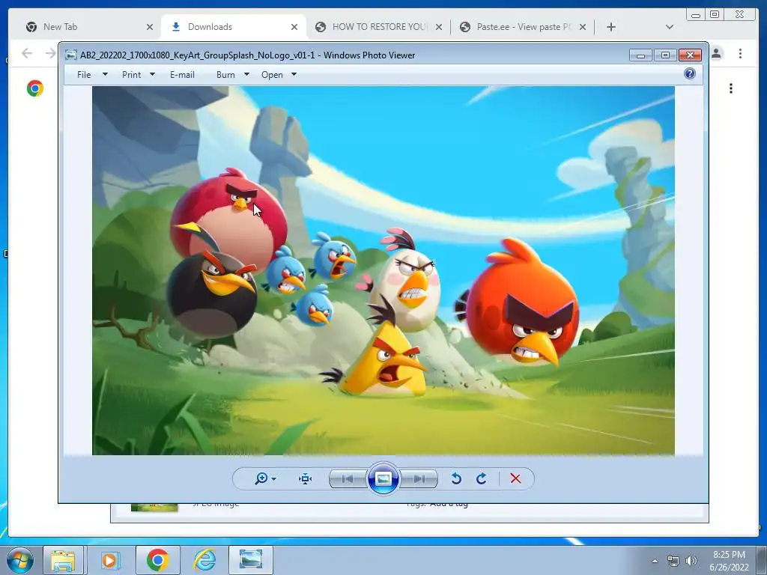Screen dimensions: 767x575
Task: Click Chrome icon on taskbar
Action: click(157, 560)
